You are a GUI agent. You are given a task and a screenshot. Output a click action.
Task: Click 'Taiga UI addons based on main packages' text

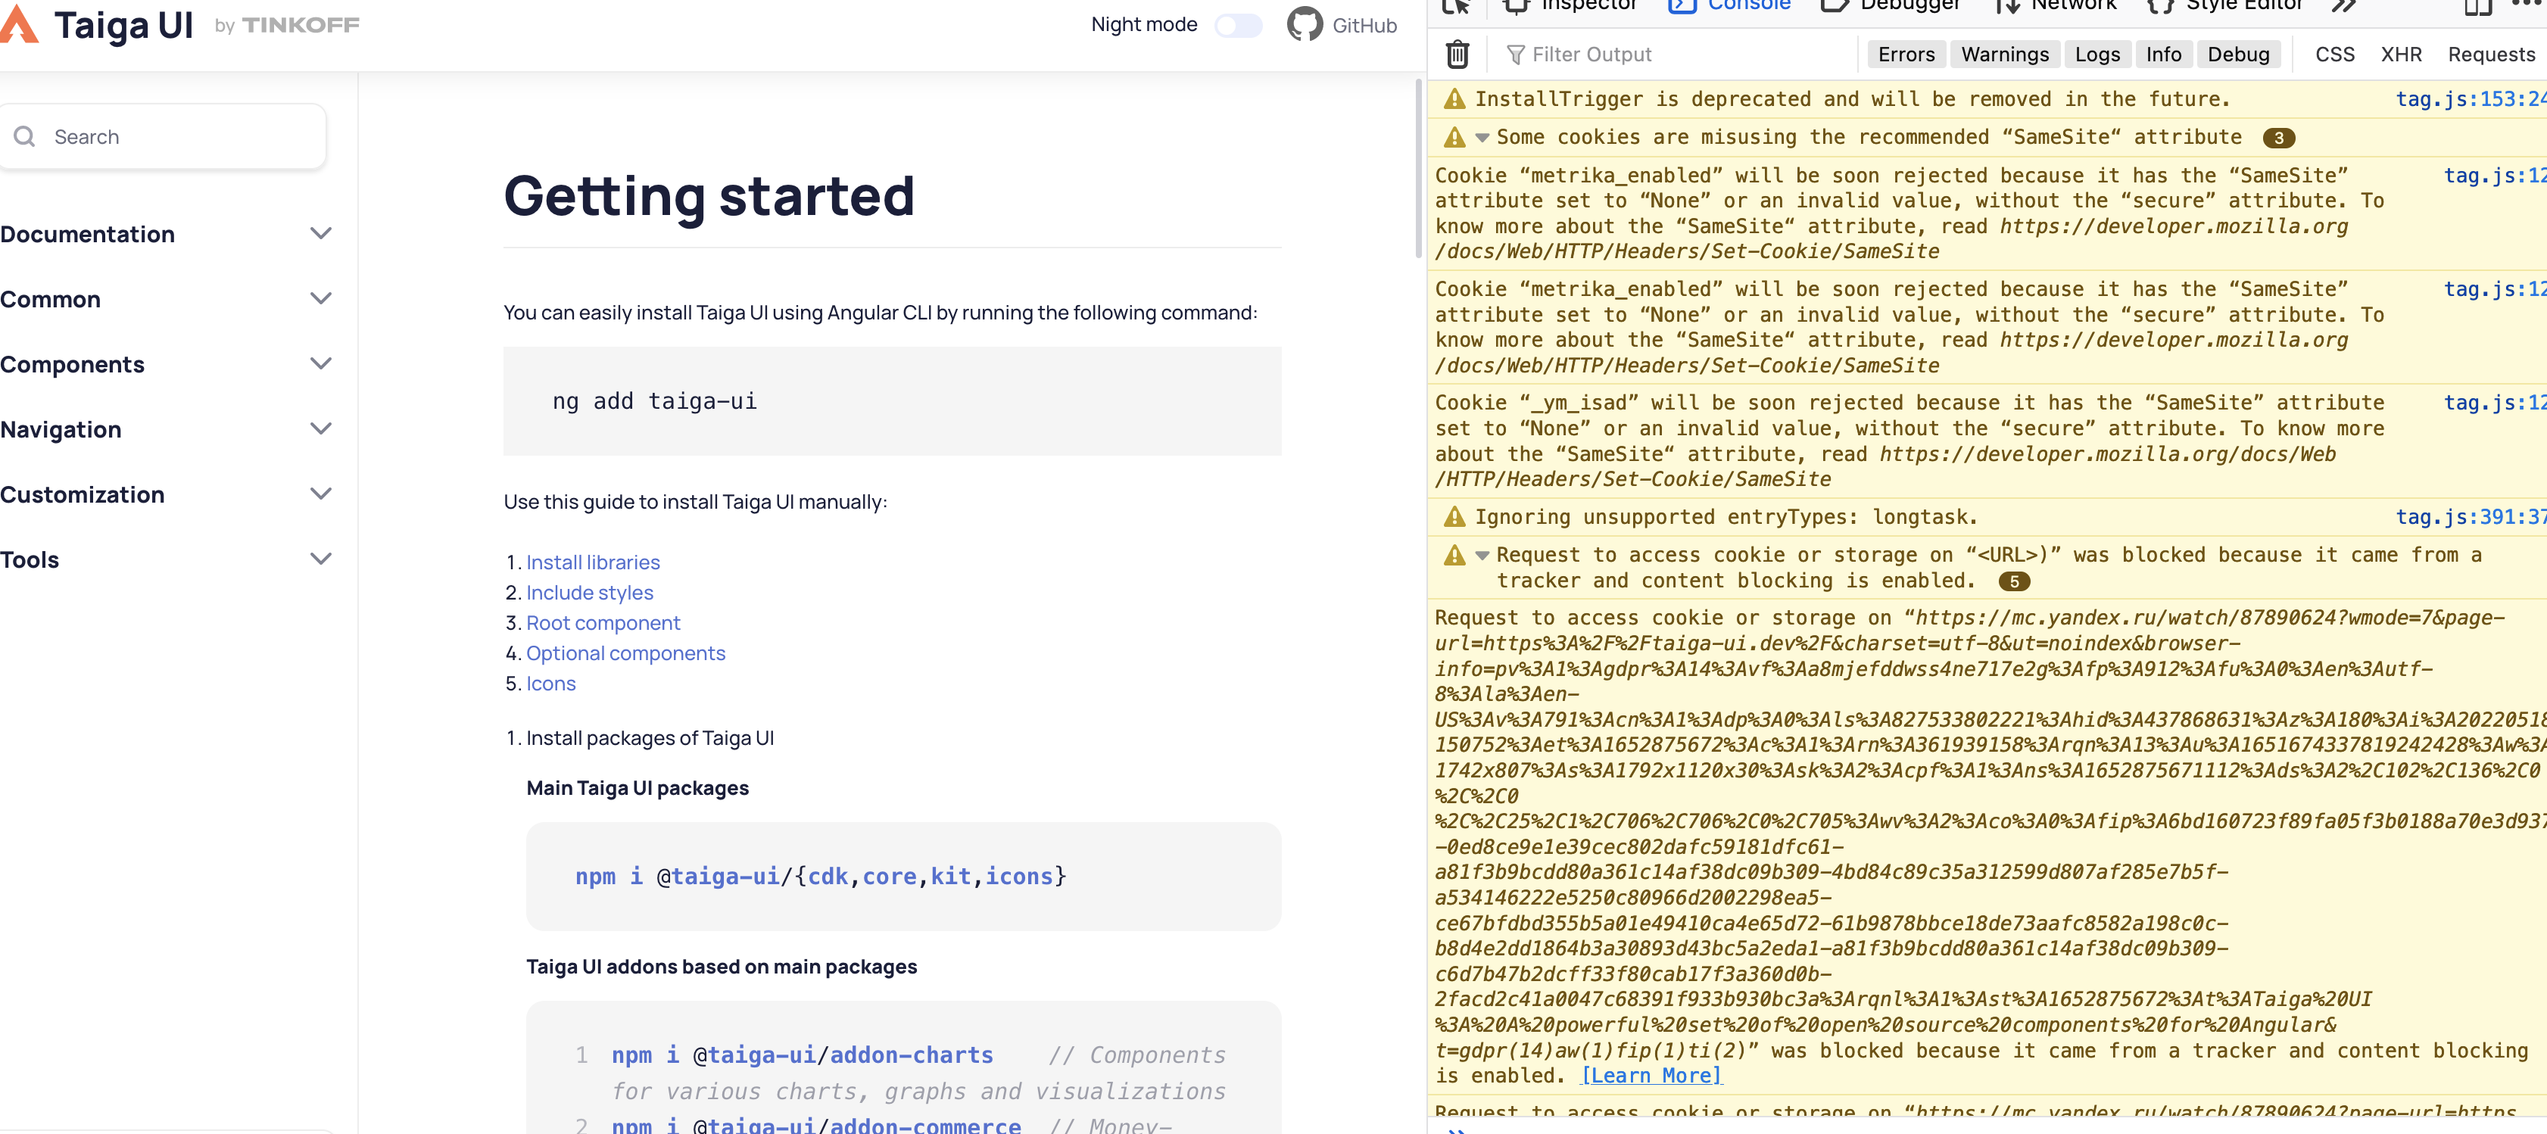click(722, 967)
